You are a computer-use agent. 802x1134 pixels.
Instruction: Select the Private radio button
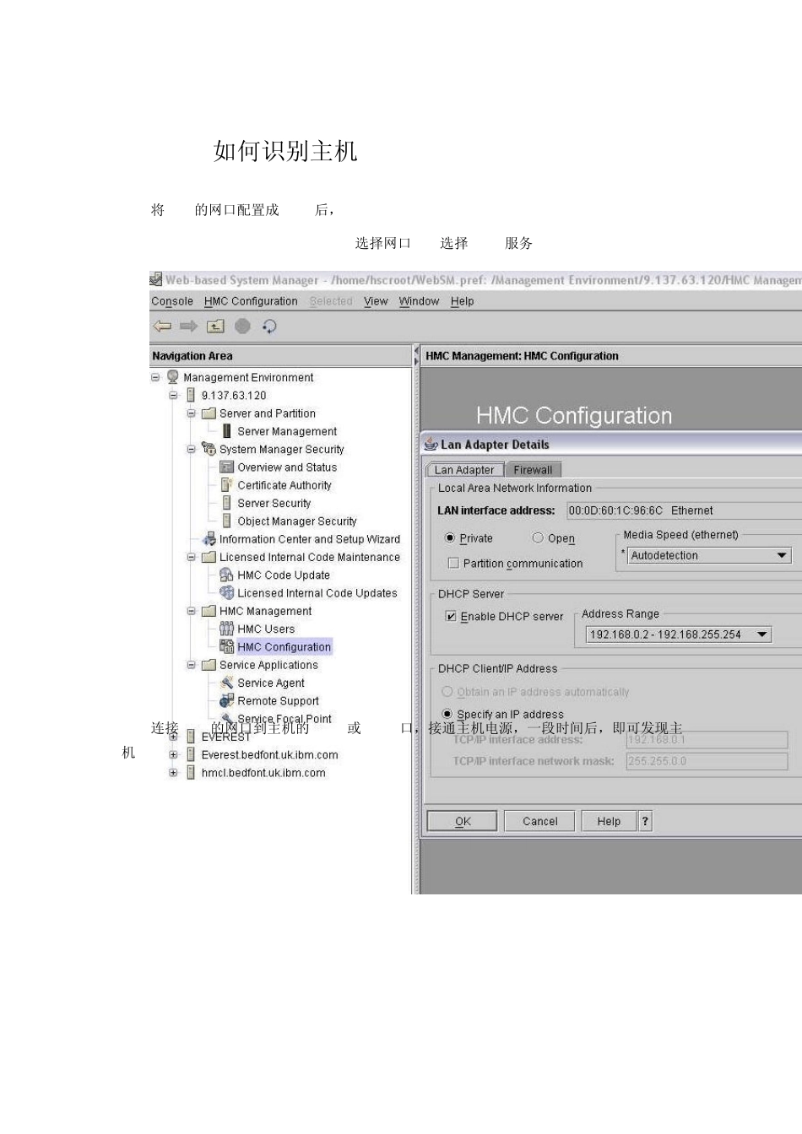click(x=450, y=537)
